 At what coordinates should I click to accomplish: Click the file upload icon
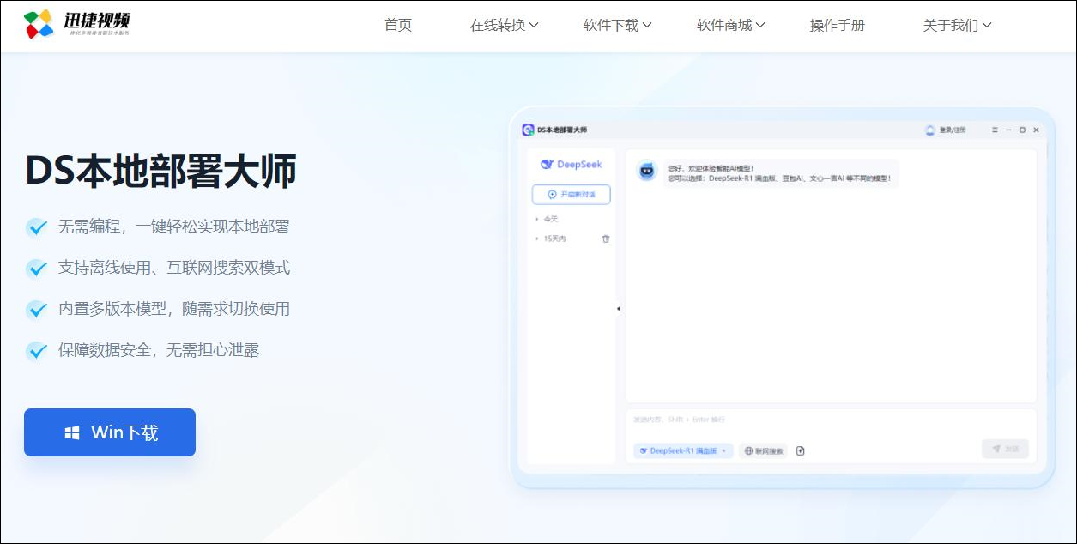(801, 450)
